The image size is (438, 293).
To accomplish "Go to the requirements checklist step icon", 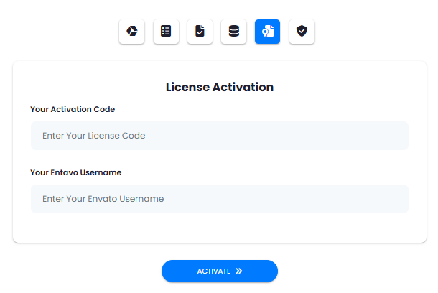I will [166, 32].
